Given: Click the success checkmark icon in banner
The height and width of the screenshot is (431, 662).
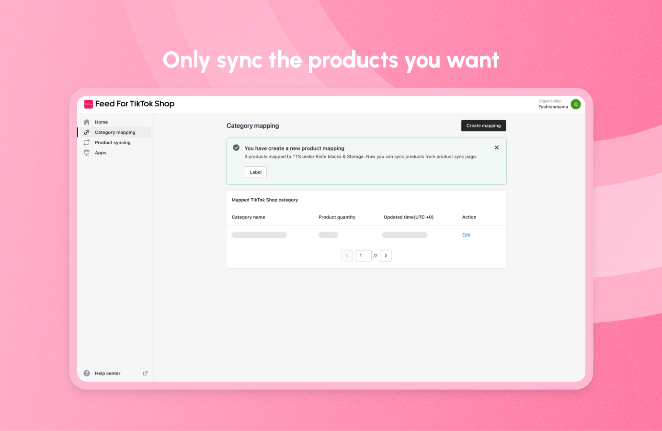Looking at the screenshot, I should pyautogui.click(x=236, y=147).
